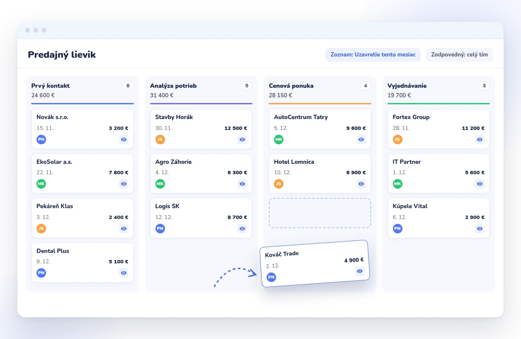Toggle the eye icon on Dental Plus card
Viewport: 521px width, 339px height.
(x=124, y=273)
